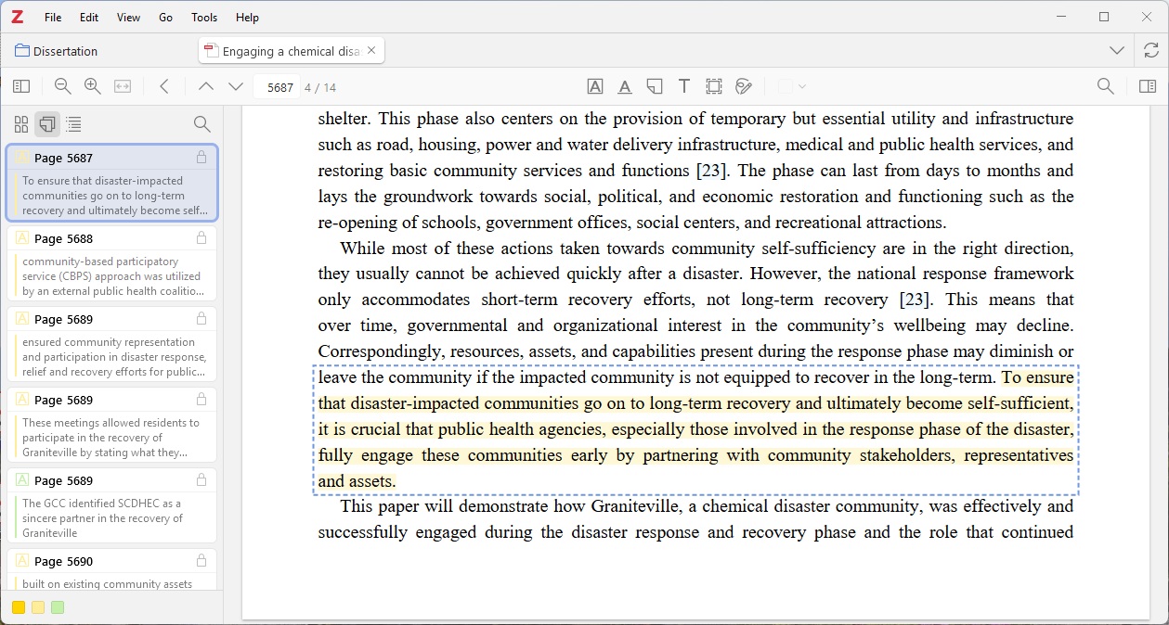Open the File menu
This screenshot has height=625, width=1169.
click(53, 17)
